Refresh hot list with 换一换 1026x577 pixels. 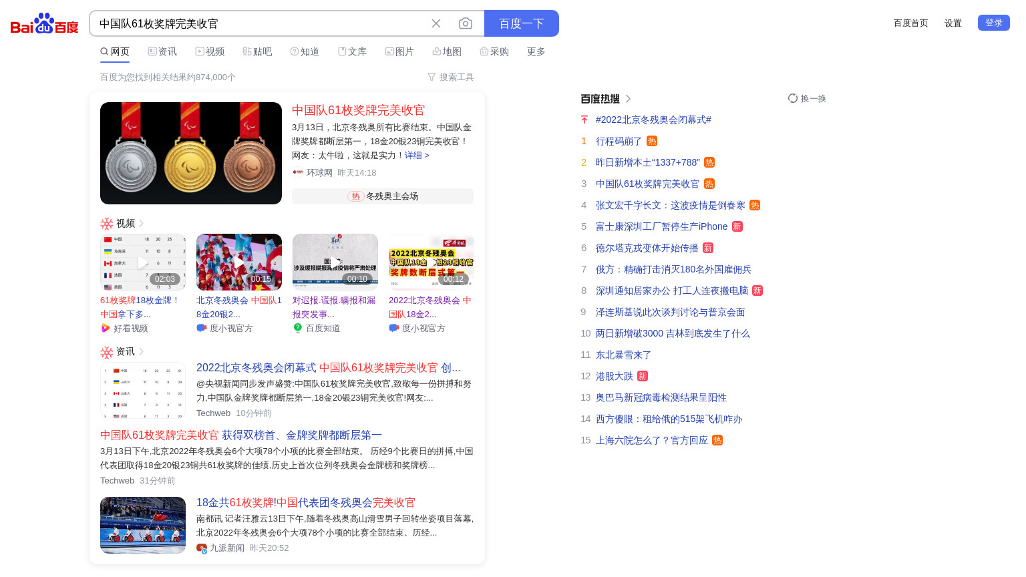click(807, 98)
